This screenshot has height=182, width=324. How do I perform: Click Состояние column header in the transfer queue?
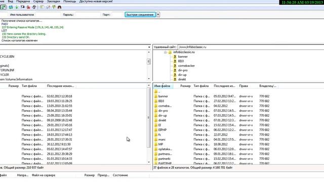[x=120, y=175]
